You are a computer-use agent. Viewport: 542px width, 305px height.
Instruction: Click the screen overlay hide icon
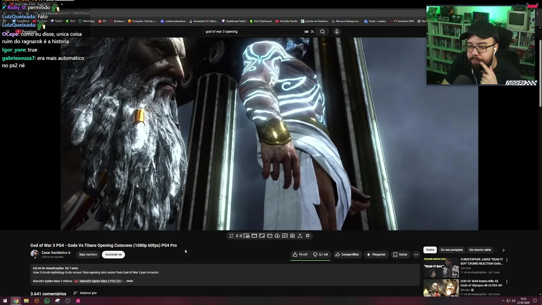click(x=246, y=236)
